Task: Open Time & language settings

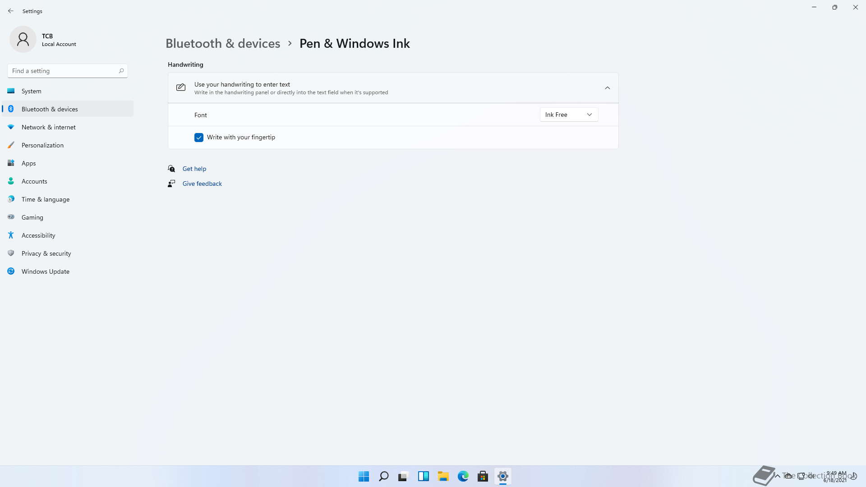Action: click(x=68, y=199)
